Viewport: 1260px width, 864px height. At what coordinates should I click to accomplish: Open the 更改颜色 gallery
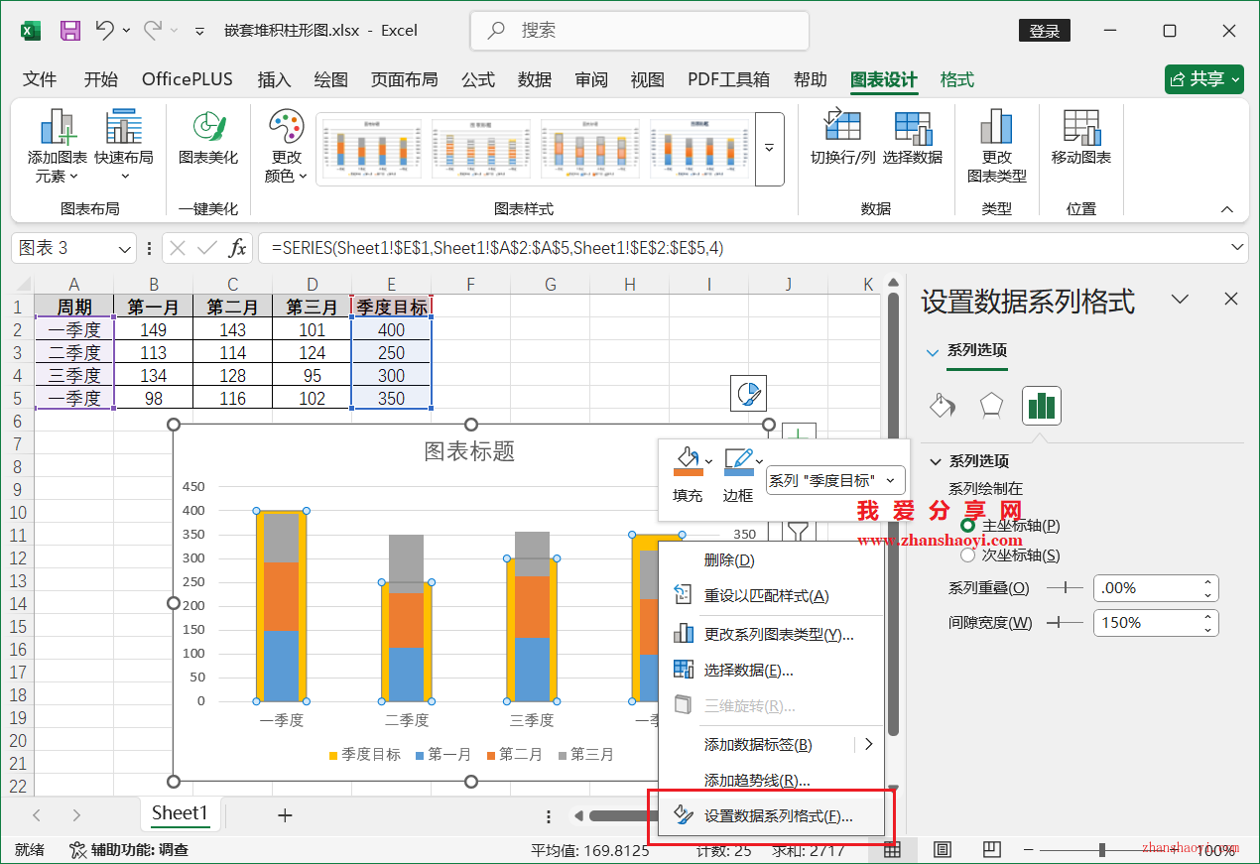[x=285, y=147]
